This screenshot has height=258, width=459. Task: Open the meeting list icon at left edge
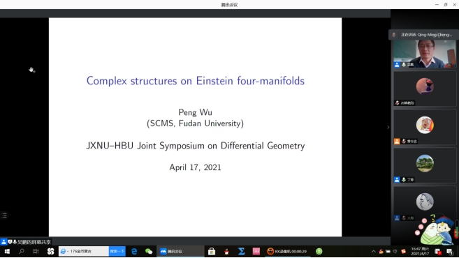[4, 215]
